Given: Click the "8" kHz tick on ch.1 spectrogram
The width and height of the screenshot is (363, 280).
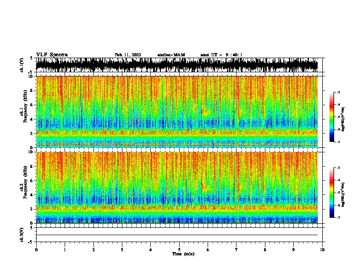Looking at the screenshot, I should [32, 91].
